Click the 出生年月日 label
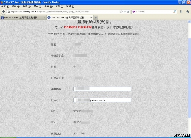The height and width of the screenshot is (138, 191). 57,78
